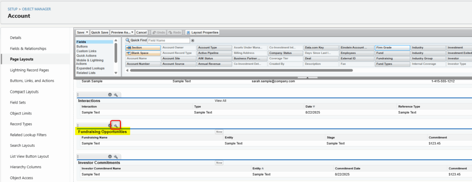472x182 pixels.
Task: Remove the Interactions related list with minus icon
Action: pyautogui.click(x=110, y=95)
